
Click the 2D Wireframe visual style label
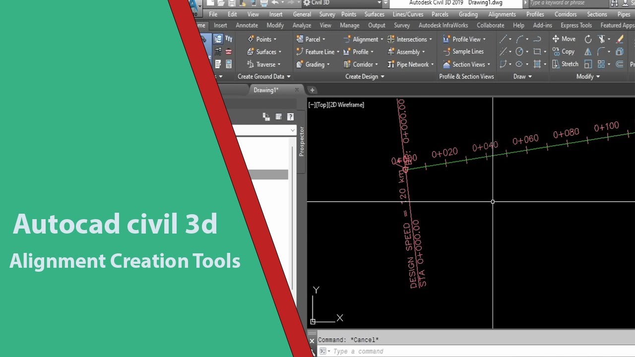pyautogui.click(x=346, y=105)
